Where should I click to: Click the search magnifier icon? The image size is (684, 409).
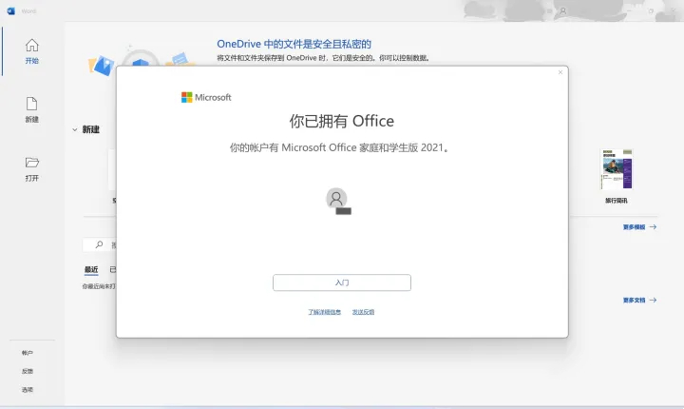click(x=100, y=244)
